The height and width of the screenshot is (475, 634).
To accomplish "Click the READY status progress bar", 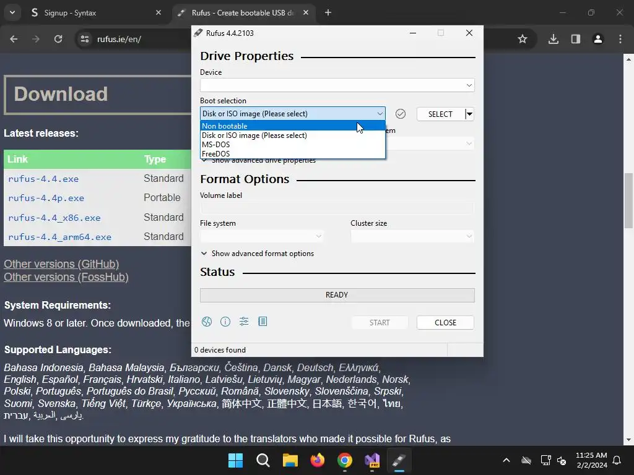I will point(337,295).
